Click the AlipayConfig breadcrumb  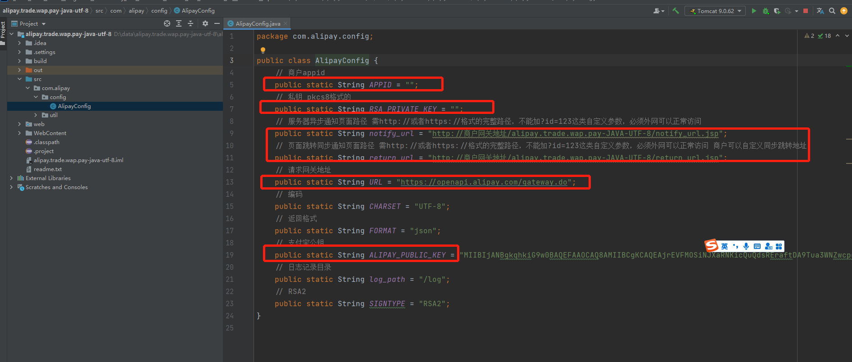point(194,11)
